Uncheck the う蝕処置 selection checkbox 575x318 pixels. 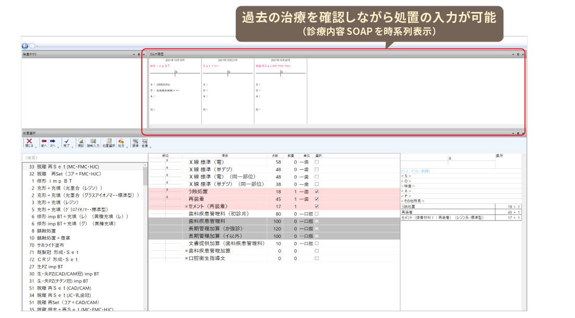[x=317, y=192]
